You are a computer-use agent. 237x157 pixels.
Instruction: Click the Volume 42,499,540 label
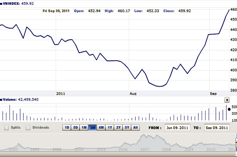[19, 100]
